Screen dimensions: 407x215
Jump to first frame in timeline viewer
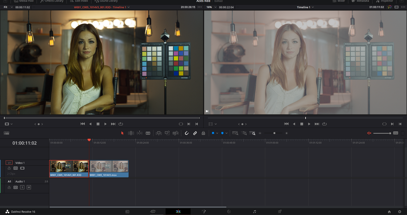[x=286, y=124]
